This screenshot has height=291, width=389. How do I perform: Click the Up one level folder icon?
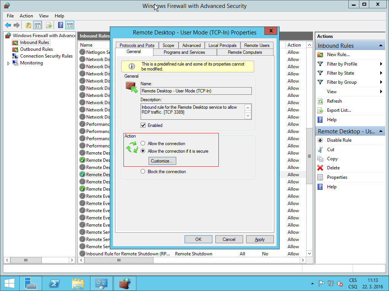coord(28,25)
